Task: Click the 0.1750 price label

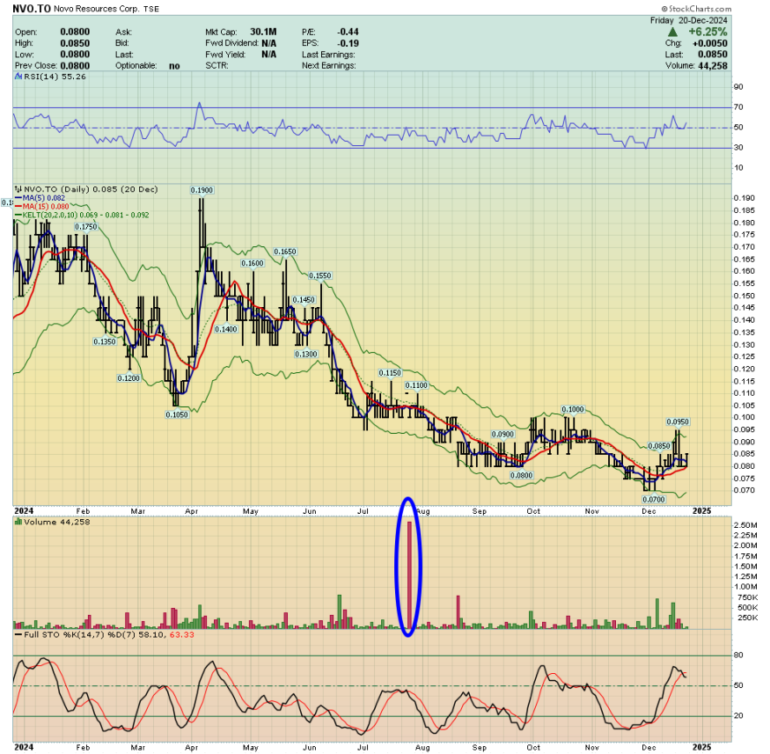Action: (86, 227)
